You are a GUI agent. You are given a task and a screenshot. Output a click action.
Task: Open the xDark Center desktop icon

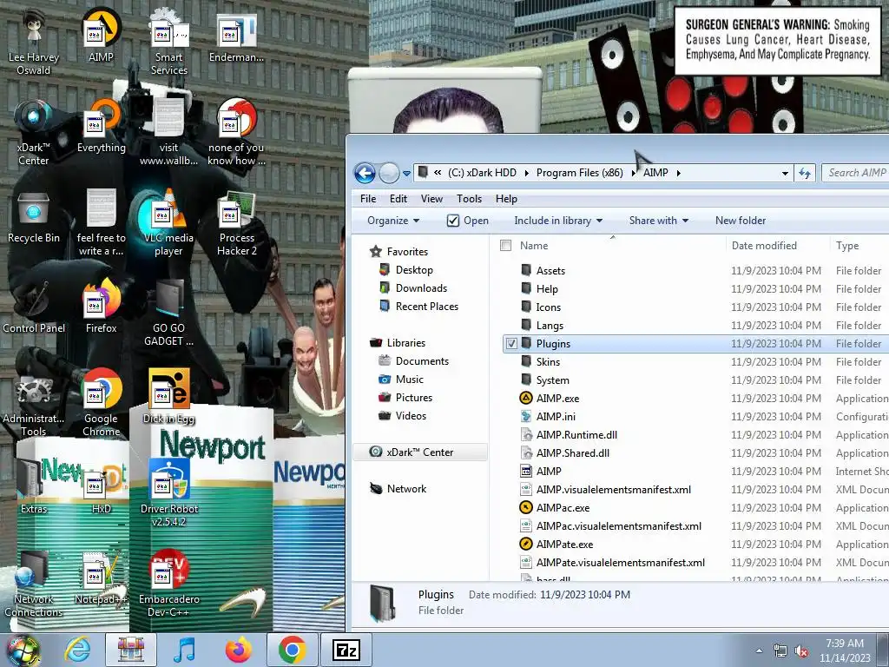pos(34,132)
